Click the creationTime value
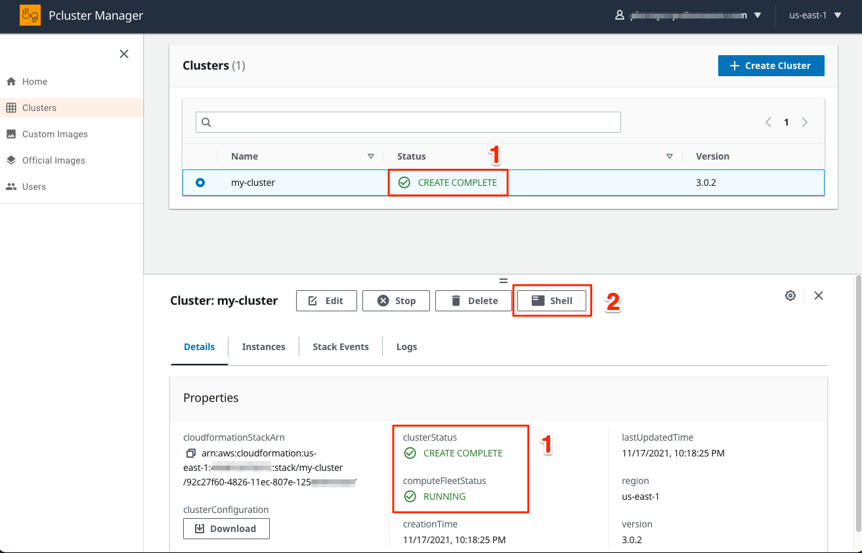The image size is (862, 553). point(454,540)
